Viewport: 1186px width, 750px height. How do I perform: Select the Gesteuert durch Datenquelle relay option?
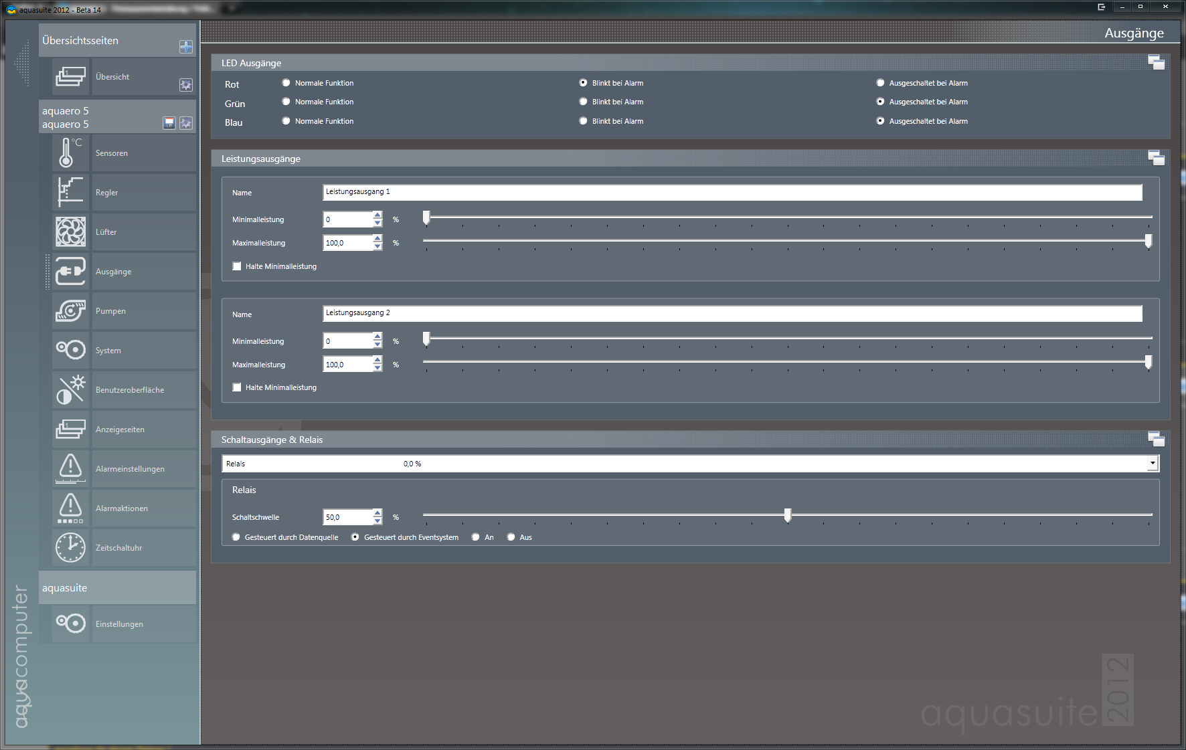click(x=236, y=537)
